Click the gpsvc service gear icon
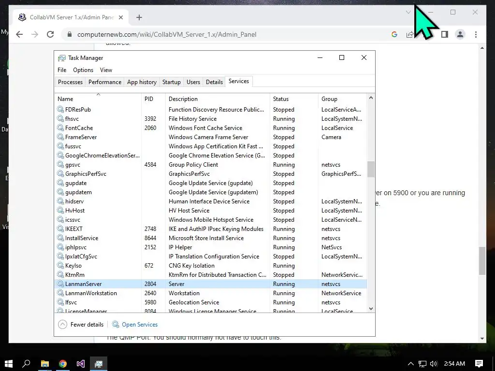This screenshot has width=495, height=371. tap(60, 164)
